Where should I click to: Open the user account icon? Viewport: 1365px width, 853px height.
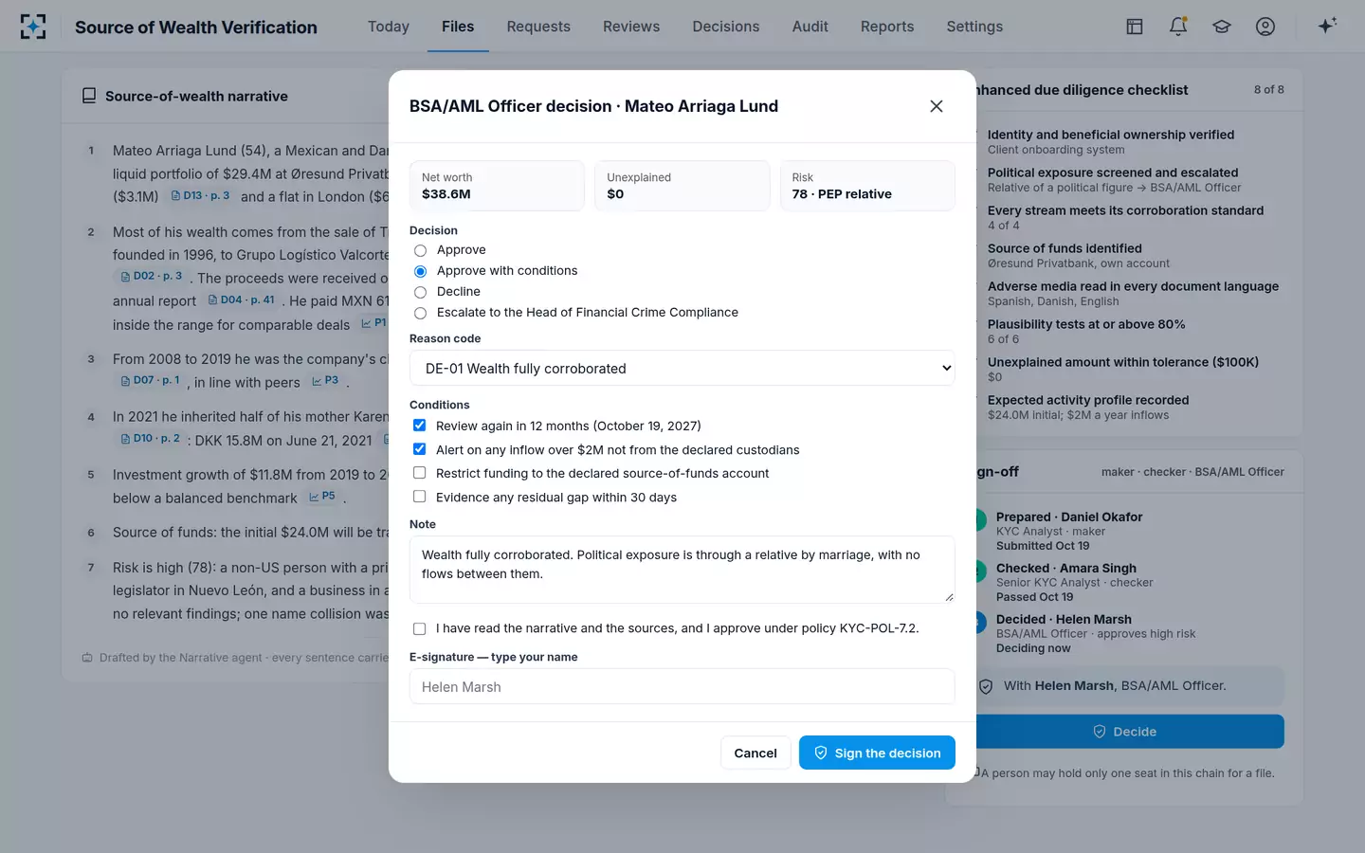point(1265,27)
